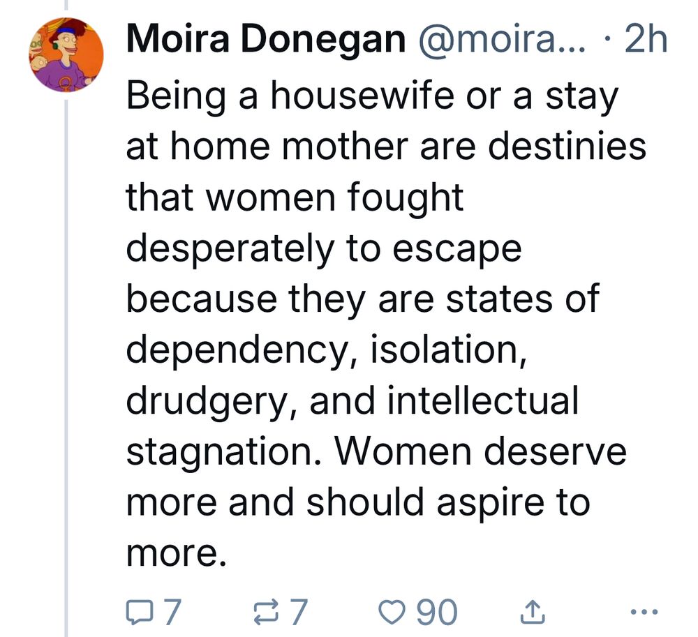Image resolution: width=698 pixels, height=637 pixels.
Task: Click the retweet count 7
Action: click(298, 612)
